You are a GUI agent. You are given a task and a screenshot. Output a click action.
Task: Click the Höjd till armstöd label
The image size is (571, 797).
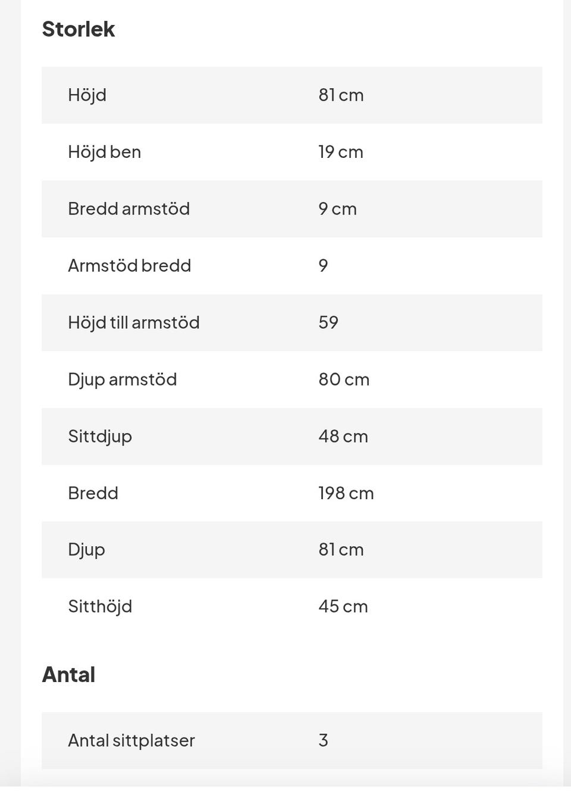(133, 323)
